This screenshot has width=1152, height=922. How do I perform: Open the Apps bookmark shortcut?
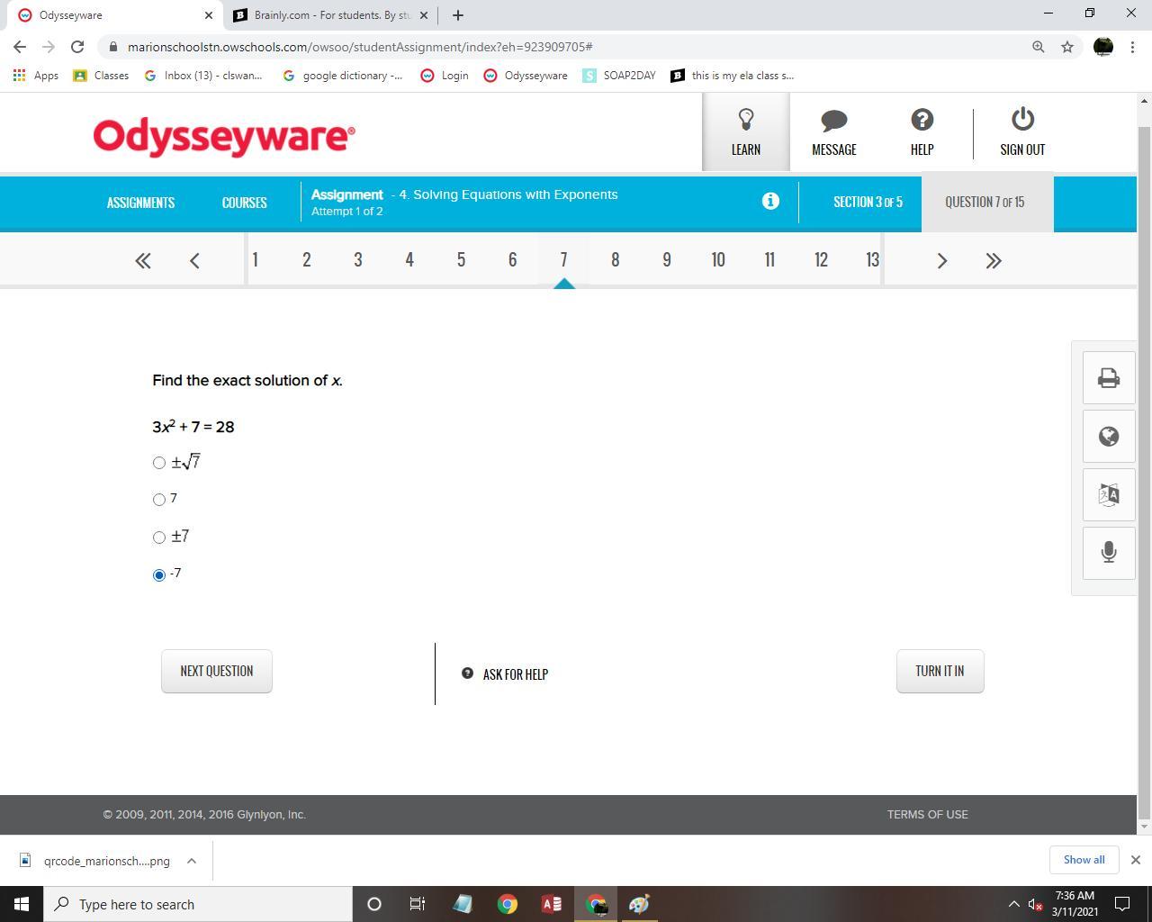(x=36, y=76)
